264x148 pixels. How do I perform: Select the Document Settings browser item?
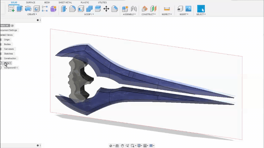click(8, 30)
